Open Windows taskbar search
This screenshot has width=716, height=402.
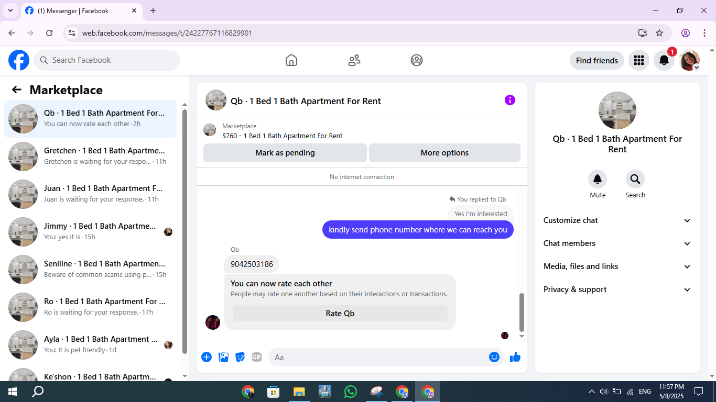pos(38,392)
